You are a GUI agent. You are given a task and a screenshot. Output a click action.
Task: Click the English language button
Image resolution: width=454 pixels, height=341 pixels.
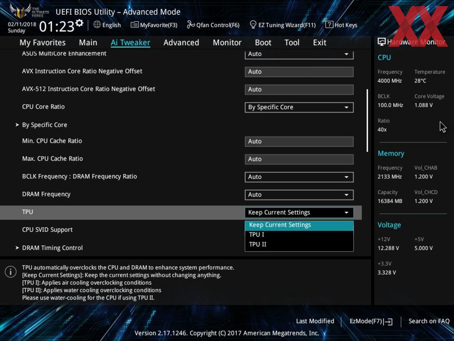(x=107, y=25)
